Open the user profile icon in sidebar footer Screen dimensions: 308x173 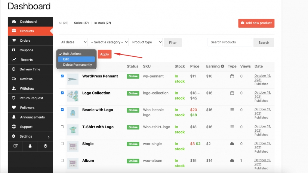click(30, 146)
